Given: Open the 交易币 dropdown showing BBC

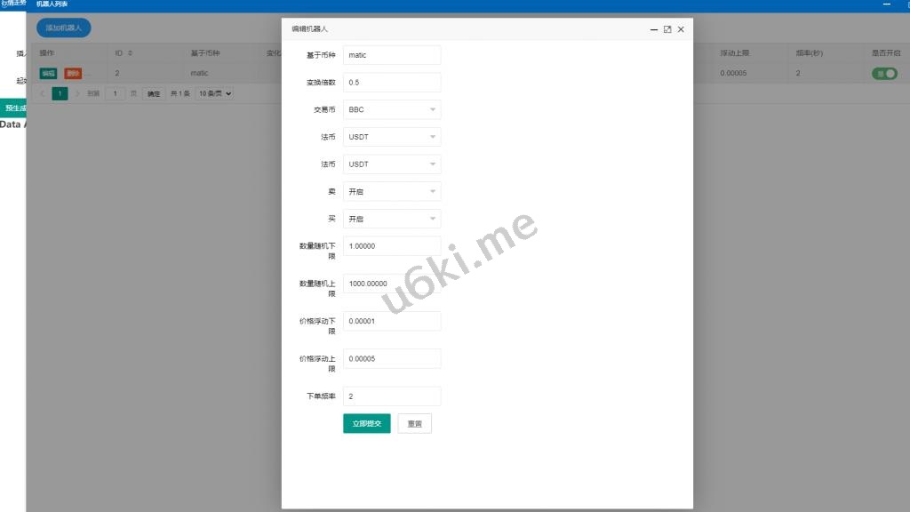Looking at the screenshot, I should coord(392,110).
